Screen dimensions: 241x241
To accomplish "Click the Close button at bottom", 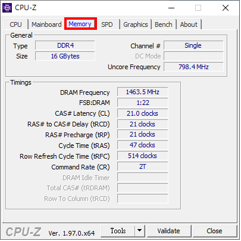I will pos(214,231).
